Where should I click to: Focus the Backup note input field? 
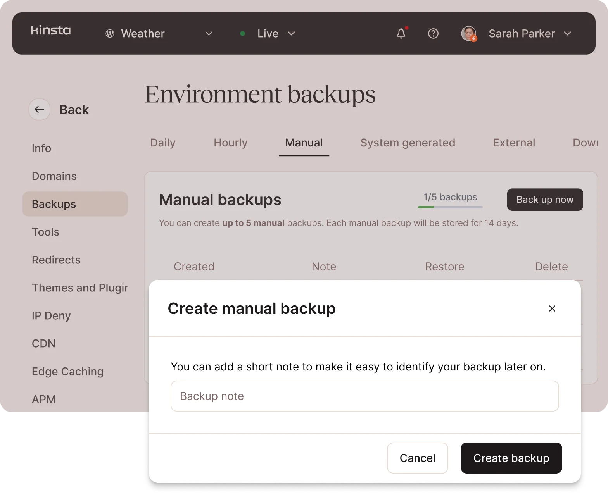(x=364, y=396)
